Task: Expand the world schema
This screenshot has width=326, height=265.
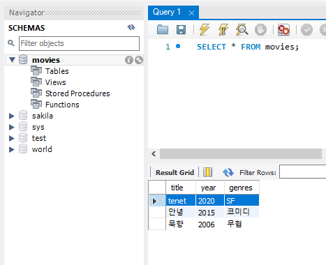Action: coord(12,149)
